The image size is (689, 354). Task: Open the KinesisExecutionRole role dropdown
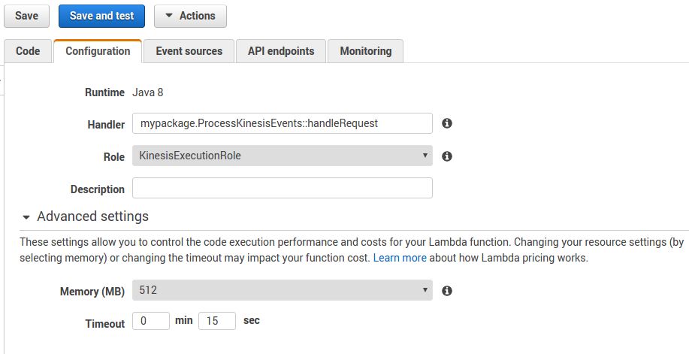(x=282, y=156)
